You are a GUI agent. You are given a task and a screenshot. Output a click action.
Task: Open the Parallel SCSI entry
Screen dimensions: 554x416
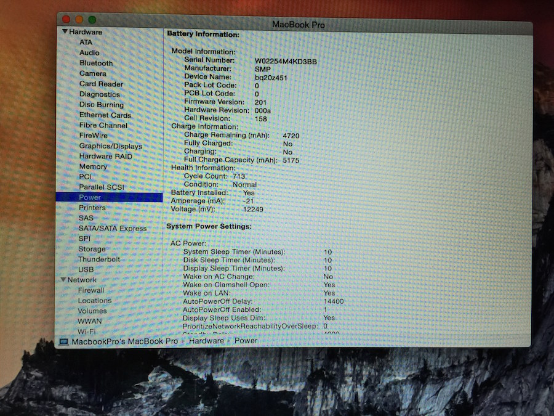tap(102, 187)
